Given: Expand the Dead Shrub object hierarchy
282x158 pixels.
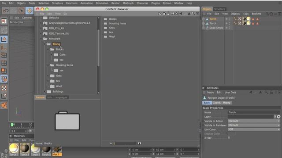Looking at the screenshot, I should click(204, 28).
